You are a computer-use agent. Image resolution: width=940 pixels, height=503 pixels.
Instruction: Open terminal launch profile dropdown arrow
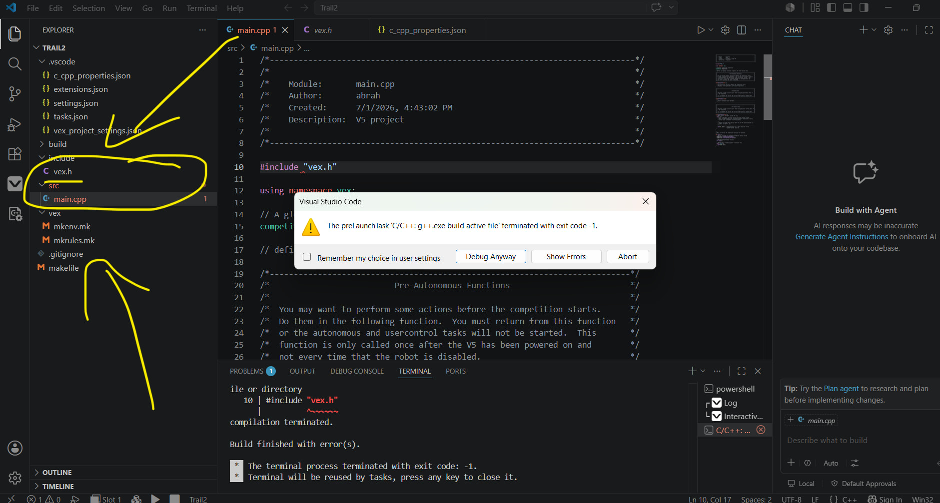(x=703, y=371)
